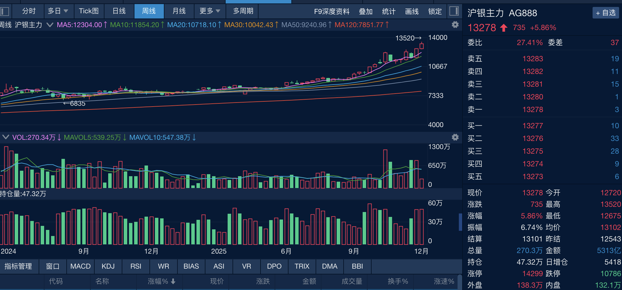
Task: Click the split-screen layout icon beside 锁定
Action: 454,11
